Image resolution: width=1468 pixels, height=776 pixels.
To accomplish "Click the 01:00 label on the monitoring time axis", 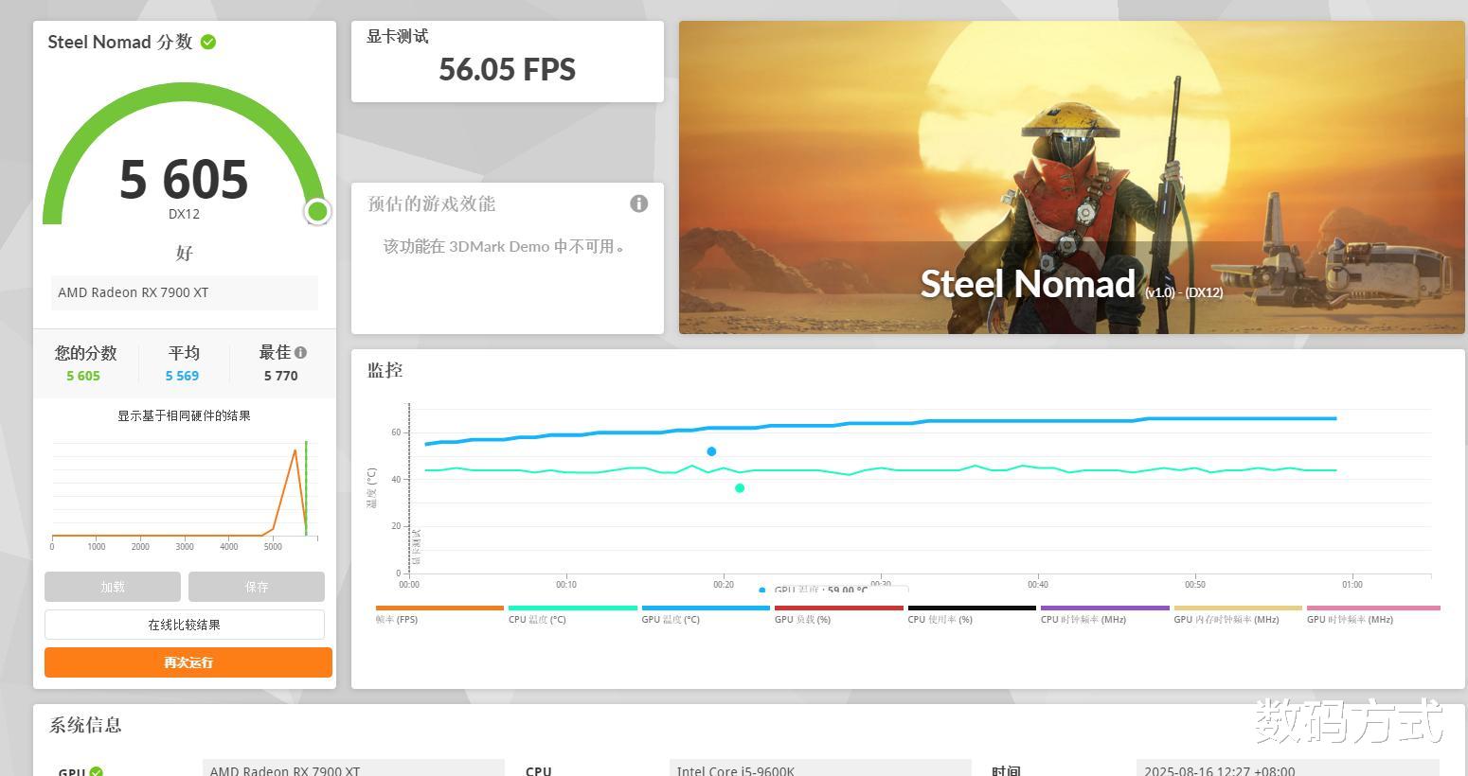I will coord(1352,585).
